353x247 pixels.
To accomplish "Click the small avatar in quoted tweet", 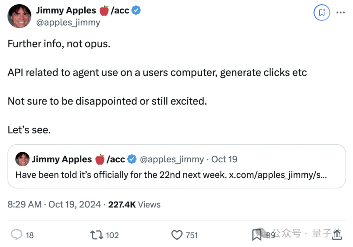I will pos(22,159).
